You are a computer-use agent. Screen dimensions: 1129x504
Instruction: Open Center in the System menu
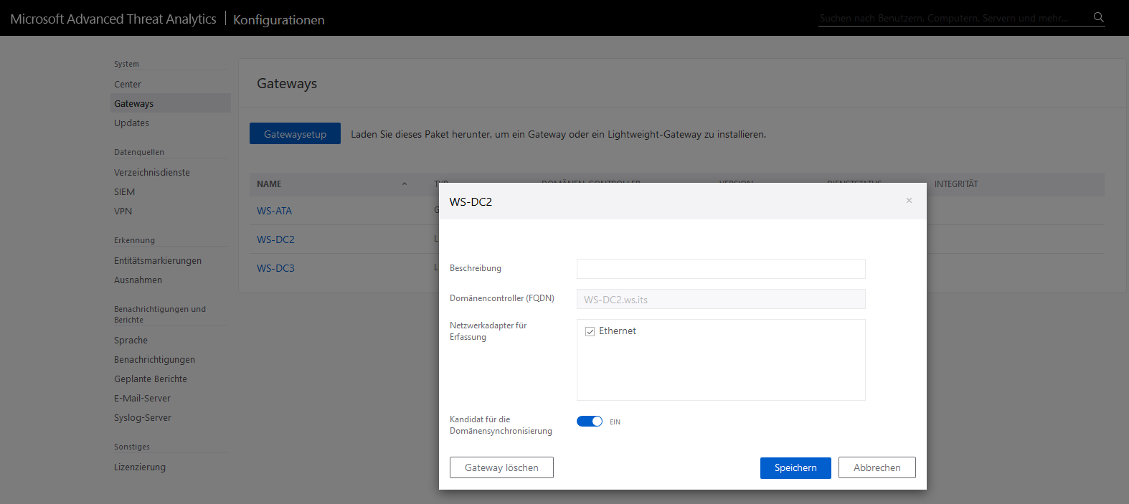(128, 84)
